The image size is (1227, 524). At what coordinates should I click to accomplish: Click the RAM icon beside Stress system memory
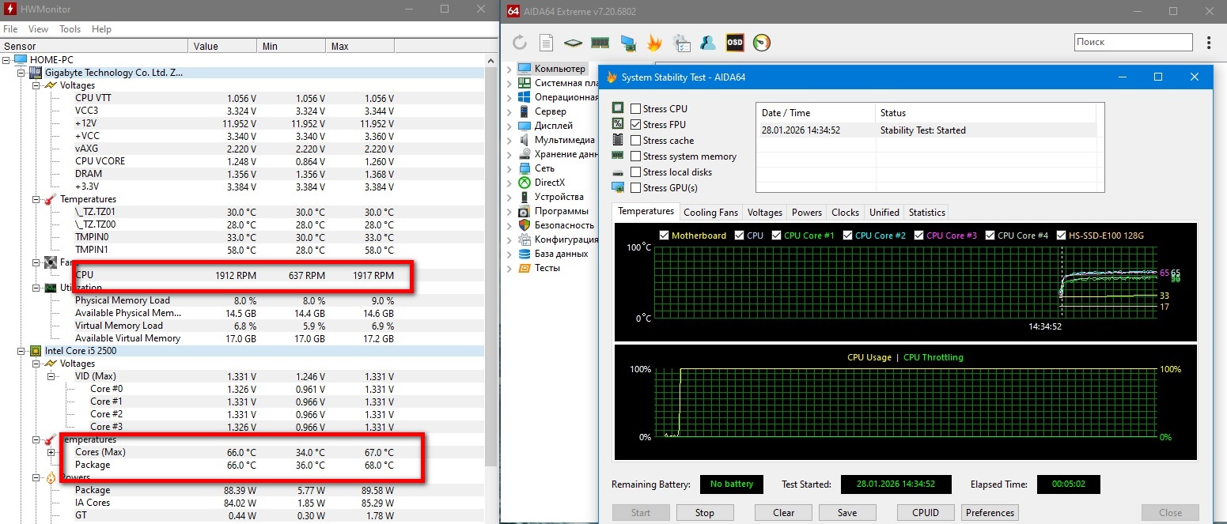(x=618, y=156)
